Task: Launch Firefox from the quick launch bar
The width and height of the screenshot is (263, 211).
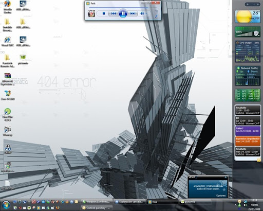Action: (58, 208)
